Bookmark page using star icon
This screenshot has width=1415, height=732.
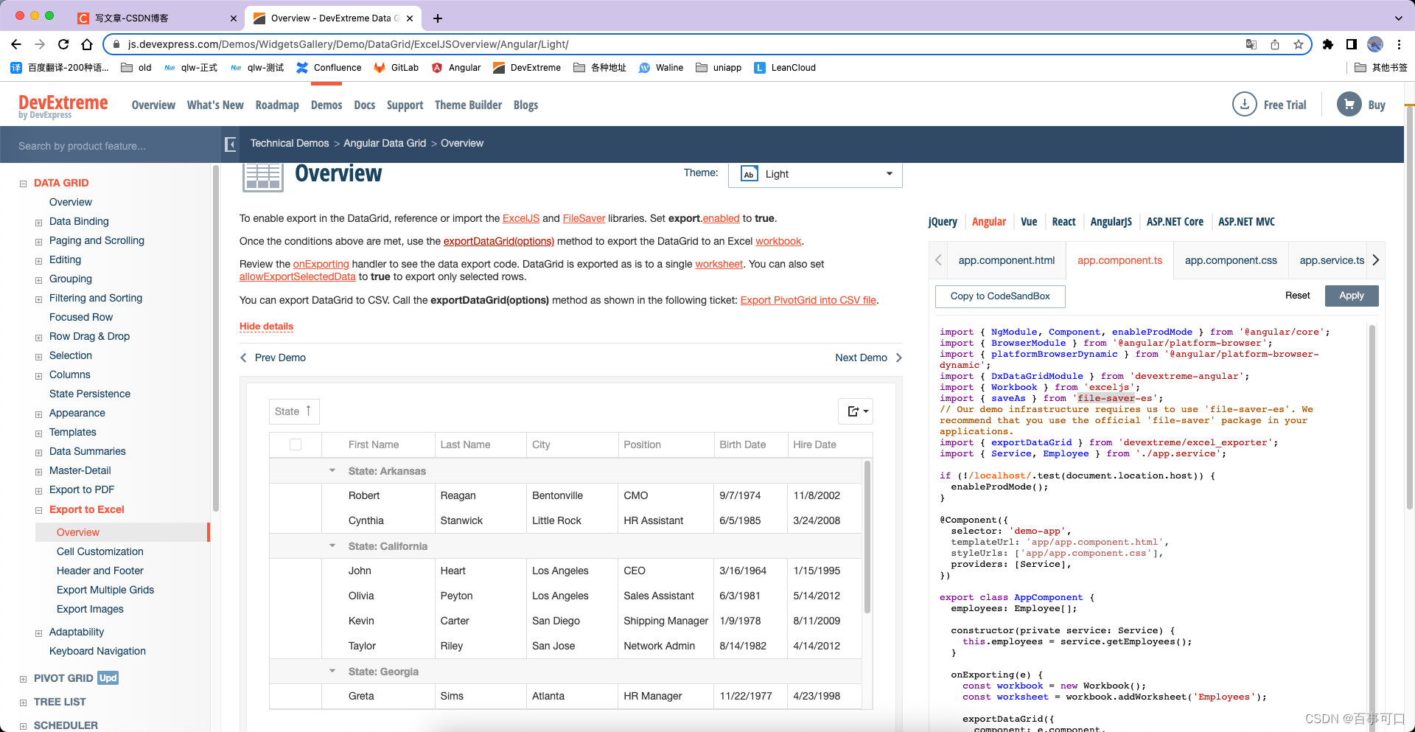(x=1299, y=44)
